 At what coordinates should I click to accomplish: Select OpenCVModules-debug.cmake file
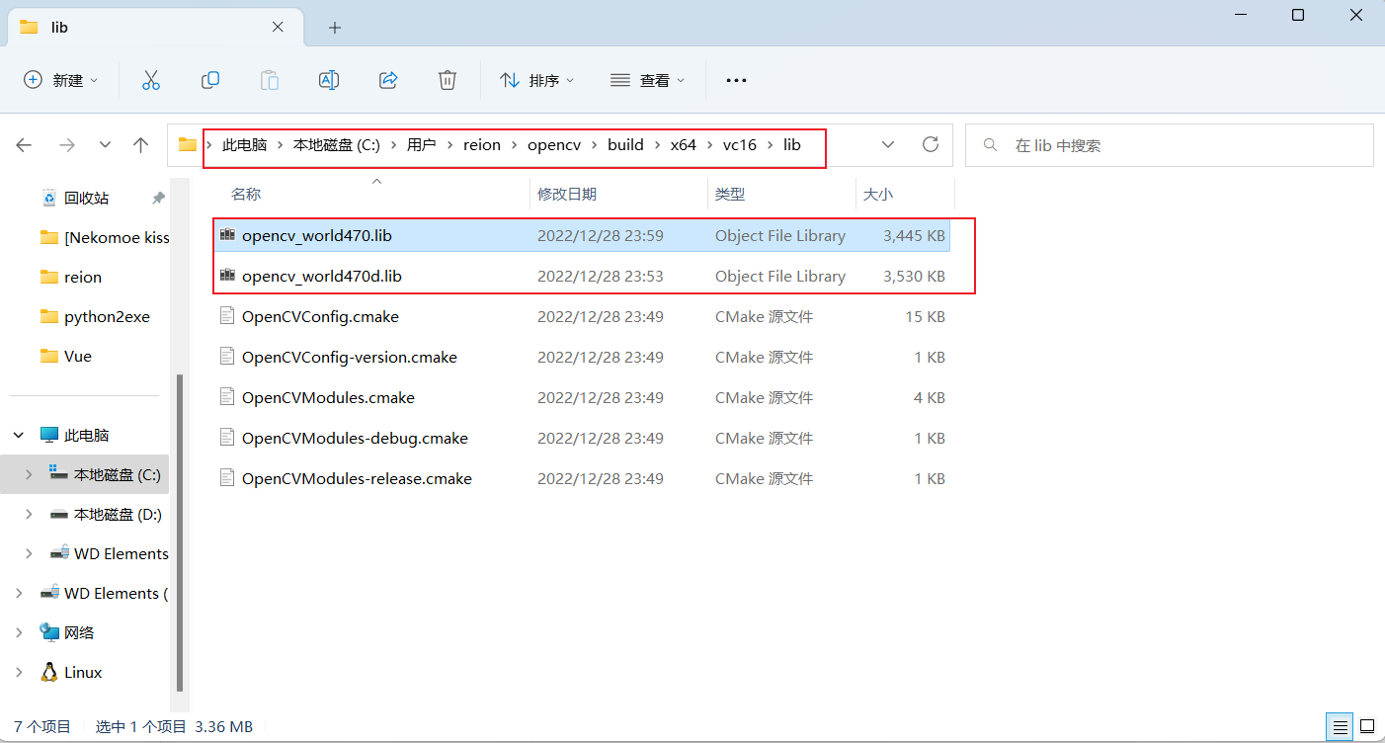(x=582, y=438)
